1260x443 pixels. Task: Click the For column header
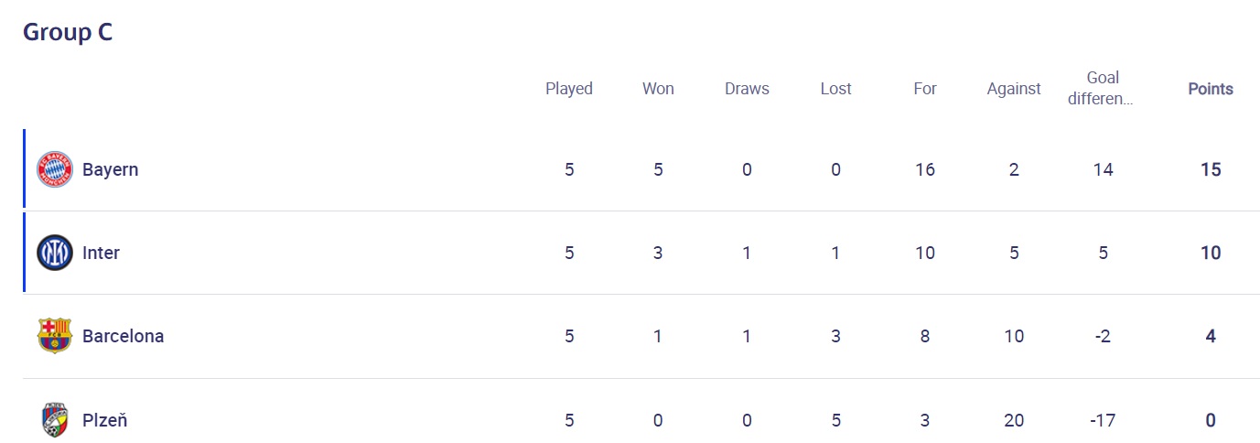tap(924, 89)
